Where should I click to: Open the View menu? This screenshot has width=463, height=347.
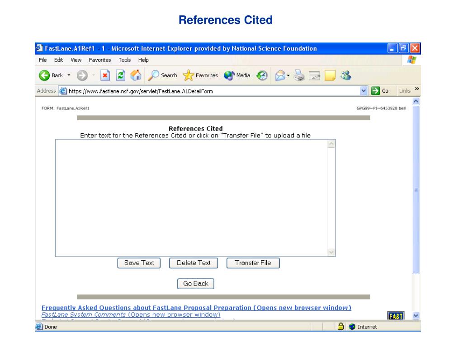click(76, 60)
